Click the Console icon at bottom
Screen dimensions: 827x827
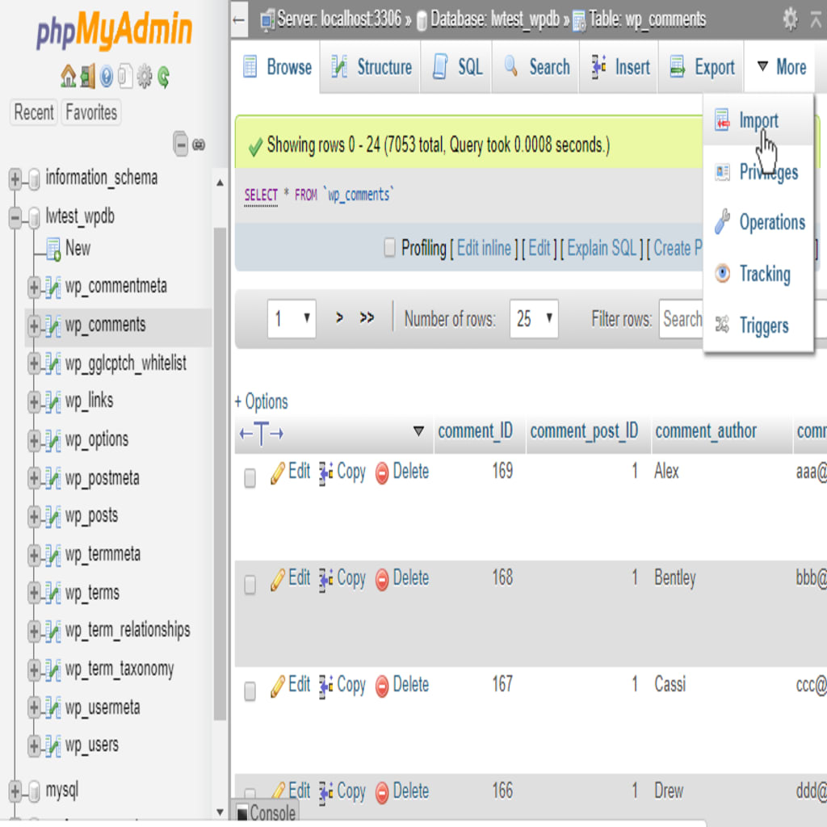click(242, 812)
